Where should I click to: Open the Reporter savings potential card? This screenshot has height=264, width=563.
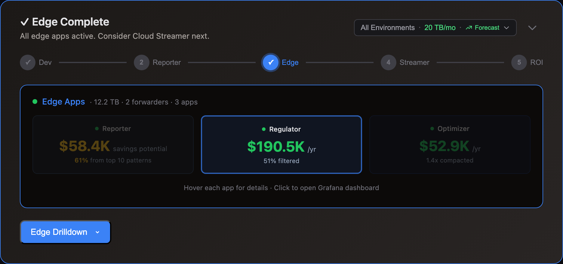click(x=113, y=144)
